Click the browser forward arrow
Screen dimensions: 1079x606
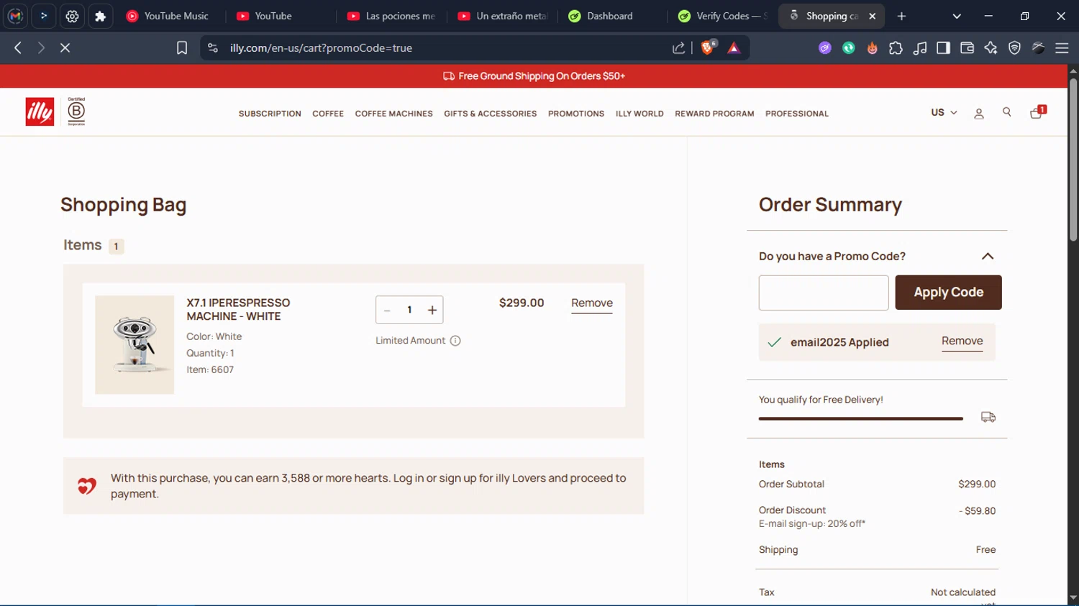coord(41,47)
